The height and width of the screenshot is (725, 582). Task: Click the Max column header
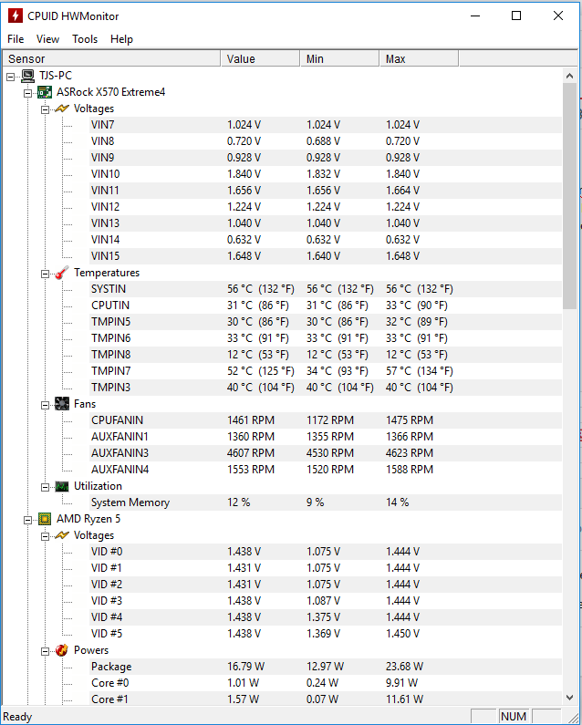coord(419,58)
